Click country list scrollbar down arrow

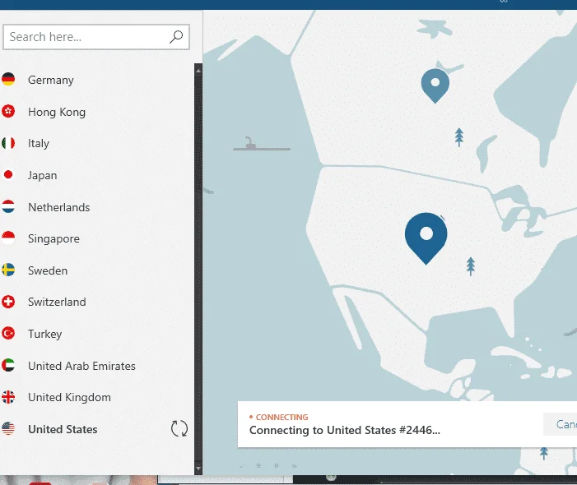click(198, 469)
